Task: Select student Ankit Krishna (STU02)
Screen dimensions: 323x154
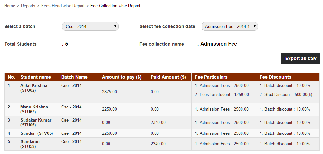Action: (x=34, y=88)
